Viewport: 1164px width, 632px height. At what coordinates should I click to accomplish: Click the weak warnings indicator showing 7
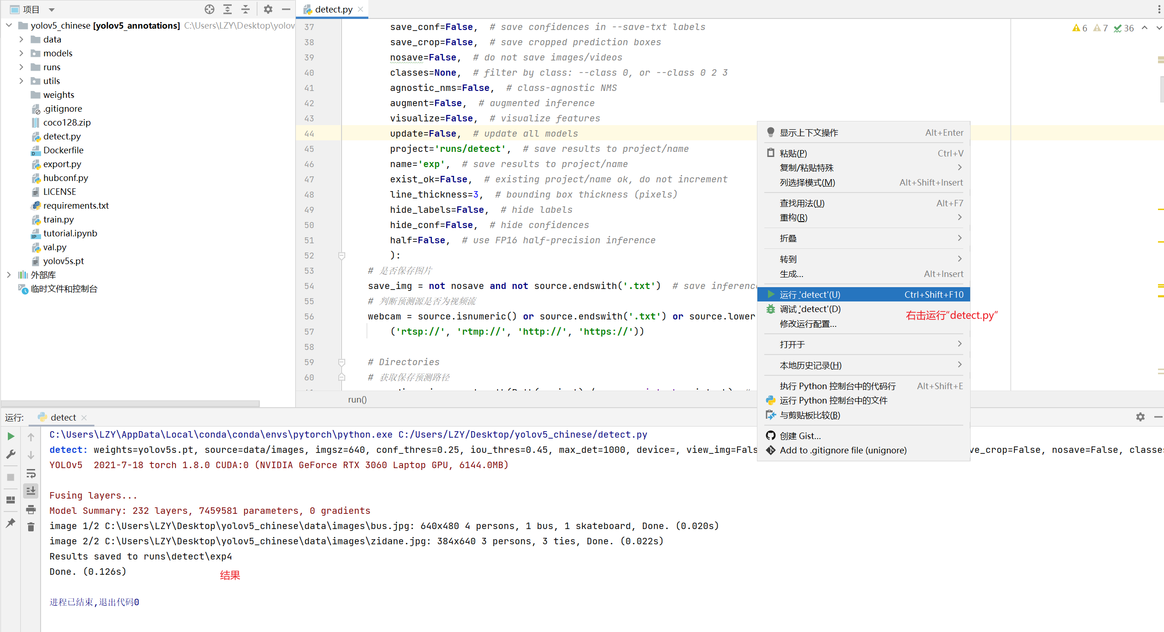point(1101,28)
